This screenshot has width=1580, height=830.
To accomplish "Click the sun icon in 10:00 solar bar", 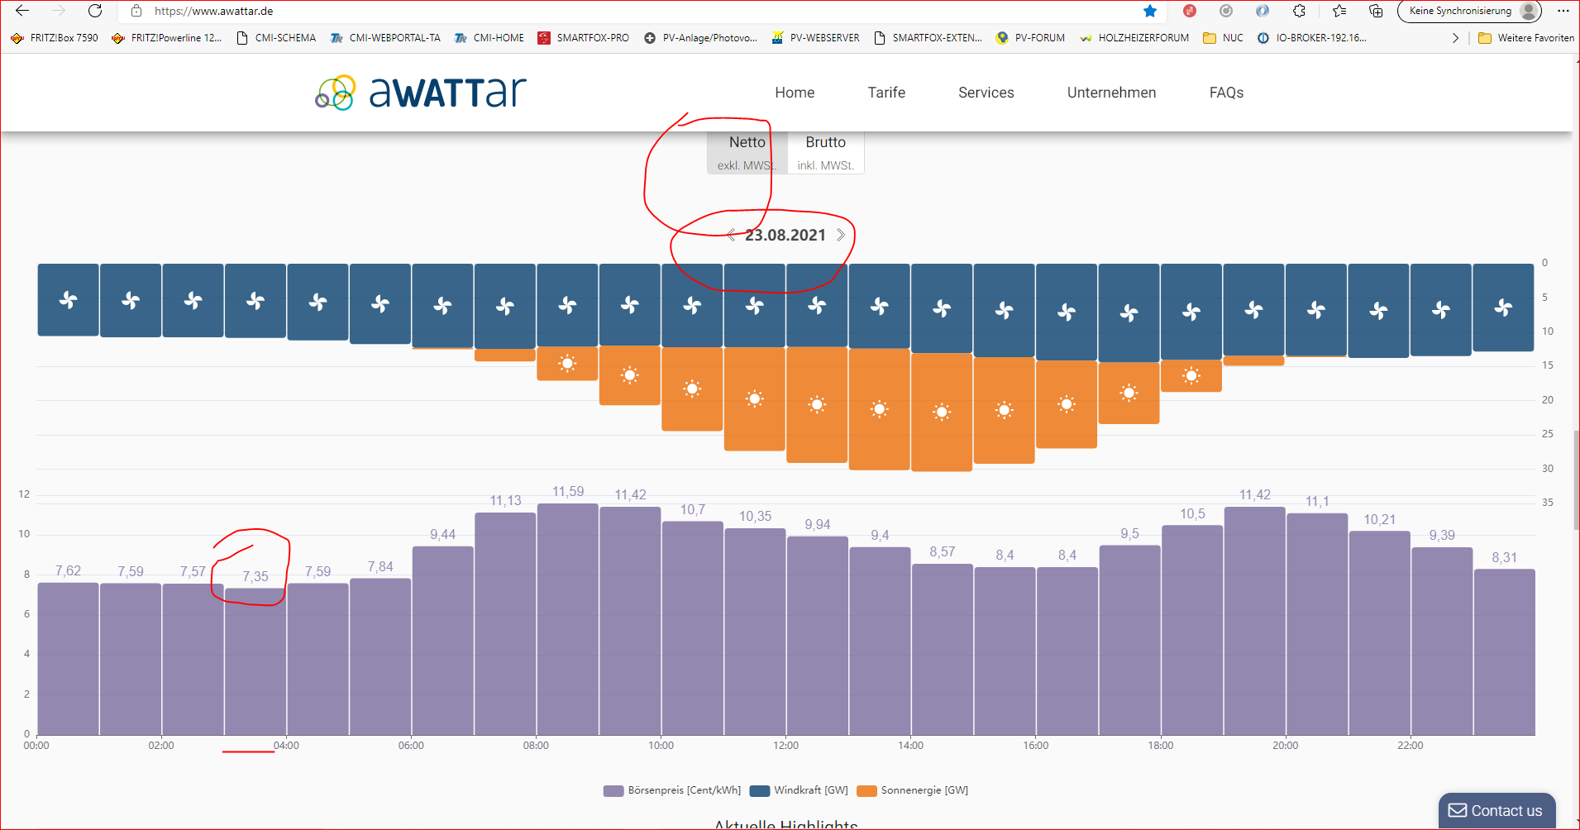I will click(x=692, y=389).
